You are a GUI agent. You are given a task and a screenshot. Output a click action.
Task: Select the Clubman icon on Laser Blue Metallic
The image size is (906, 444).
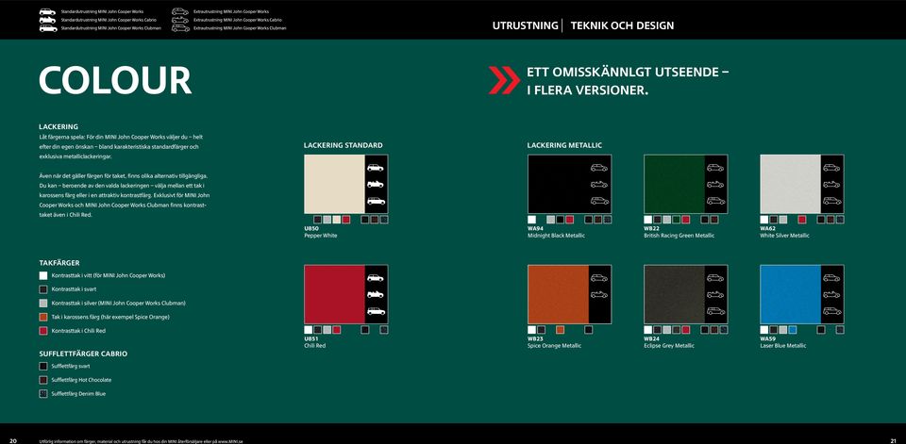(x=832, y=311)
